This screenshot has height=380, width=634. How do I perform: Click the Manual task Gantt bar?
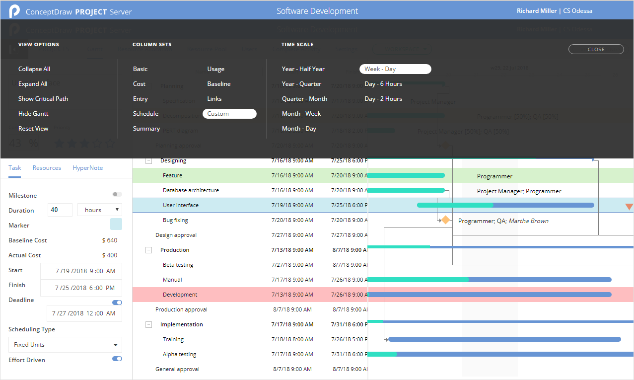(489, 280)
